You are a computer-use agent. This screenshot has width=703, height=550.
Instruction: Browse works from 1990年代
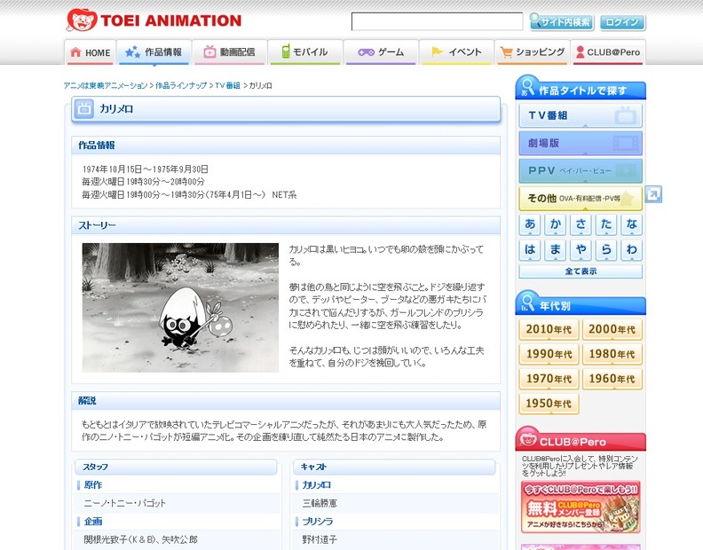(549, 354)
